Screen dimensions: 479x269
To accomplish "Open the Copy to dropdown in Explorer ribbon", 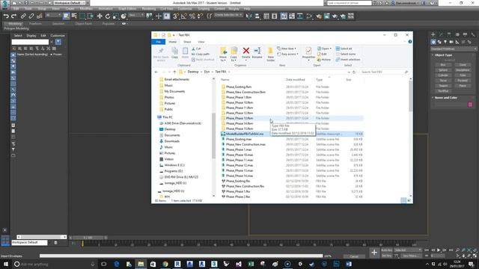I will (x=234, y=55).
